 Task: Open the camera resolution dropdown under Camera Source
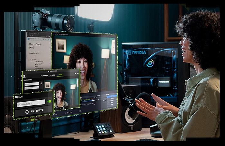tap(32, 88)
